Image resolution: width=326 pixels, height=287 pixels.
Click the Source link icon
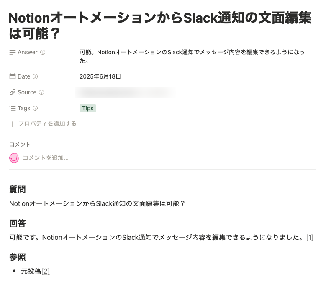tap(13, 92)
